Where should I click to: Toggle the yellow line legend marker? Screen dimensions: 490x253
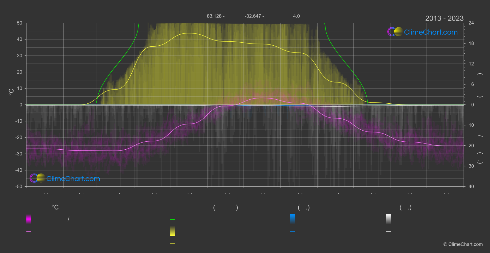(x=173, y=243)
